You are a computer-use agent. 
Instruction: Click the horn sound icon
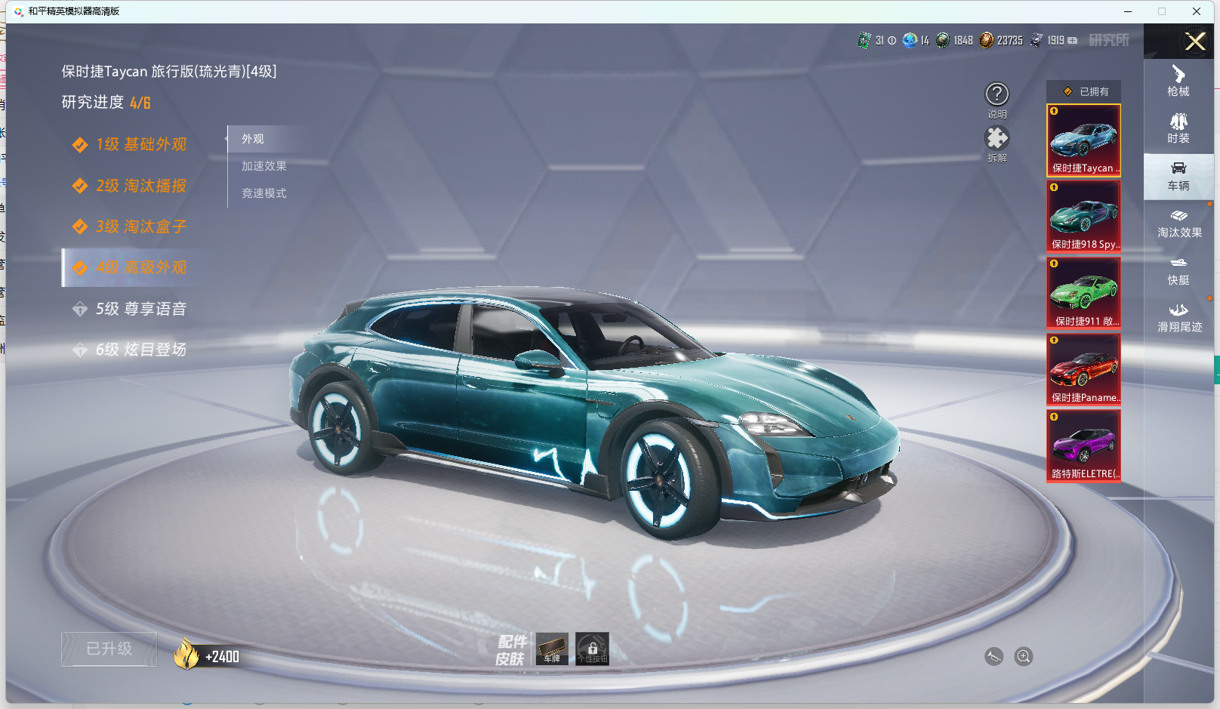click(x=994, y=657)
